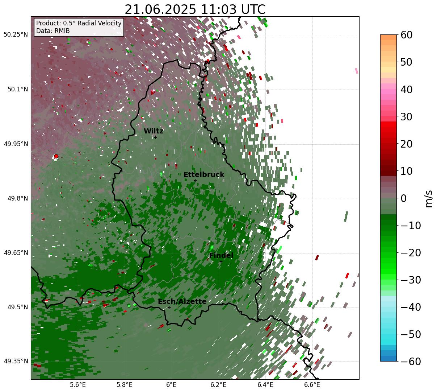Click the Esch/Alzette city label
Screen dimensions: 437x392
click(x=182, y=302)
